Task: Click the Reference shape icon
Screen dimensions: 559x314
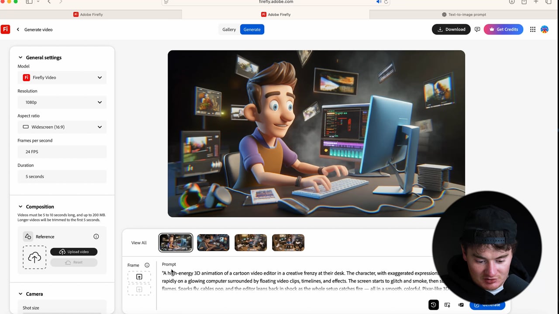Action: click(28, 237)
